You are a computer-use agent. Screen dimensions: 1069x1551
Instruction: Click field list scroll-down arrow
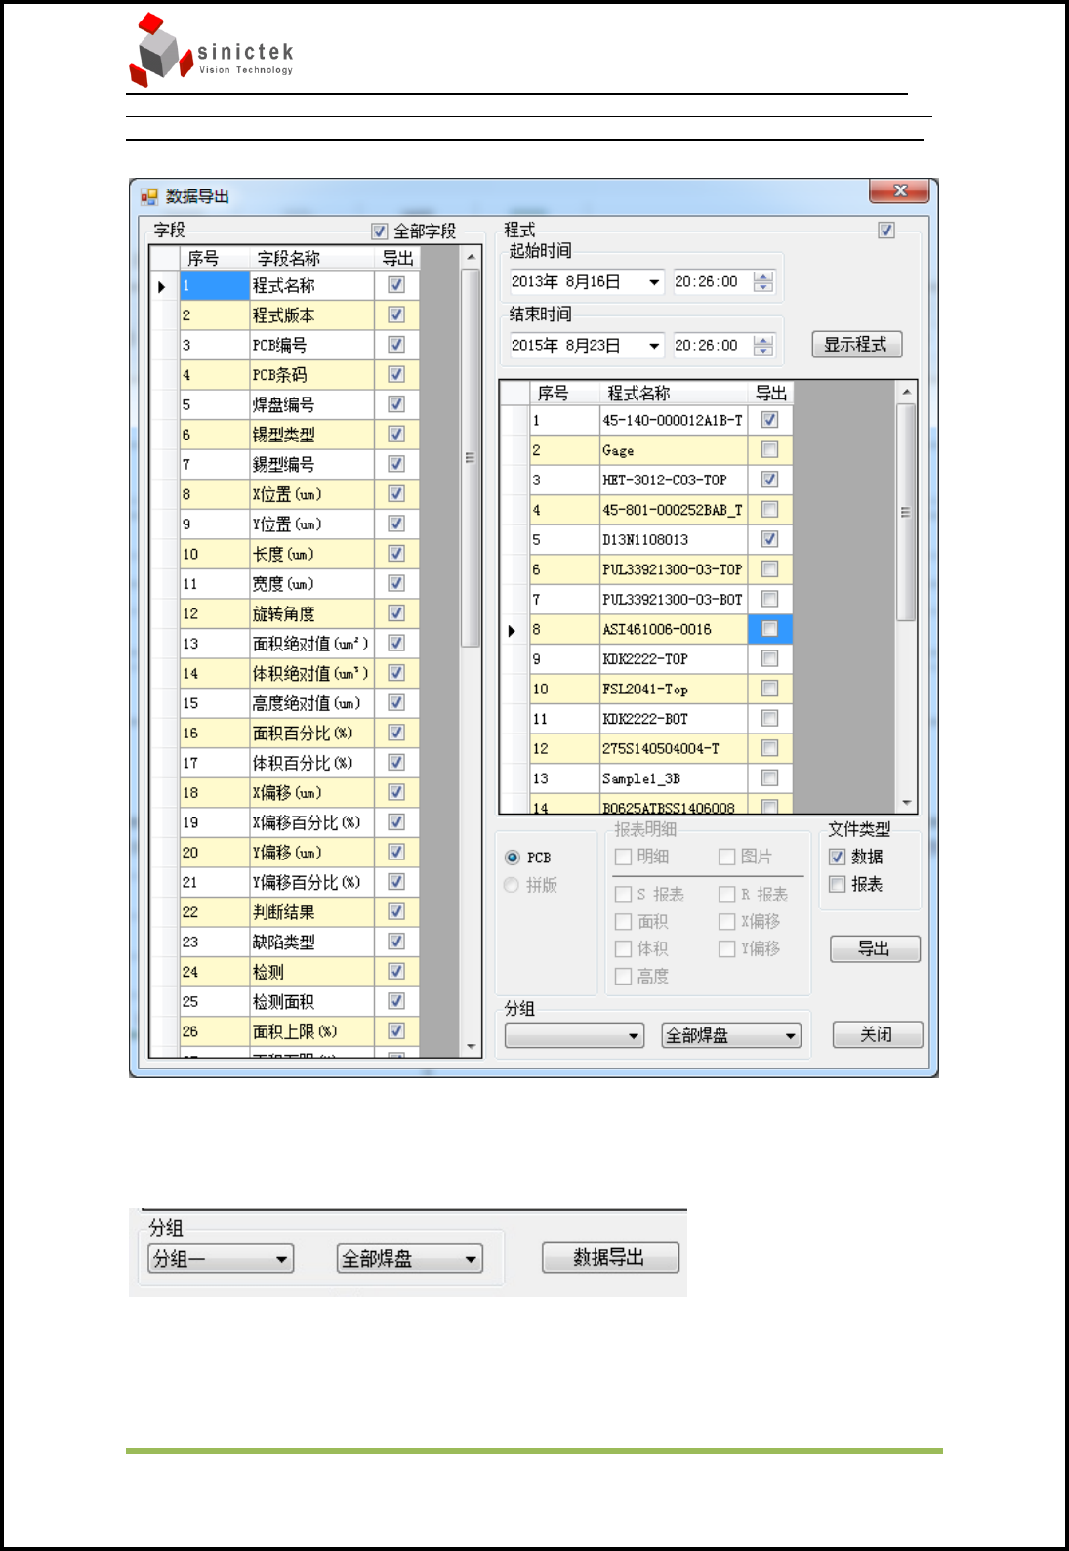(x=471, y=1047)
